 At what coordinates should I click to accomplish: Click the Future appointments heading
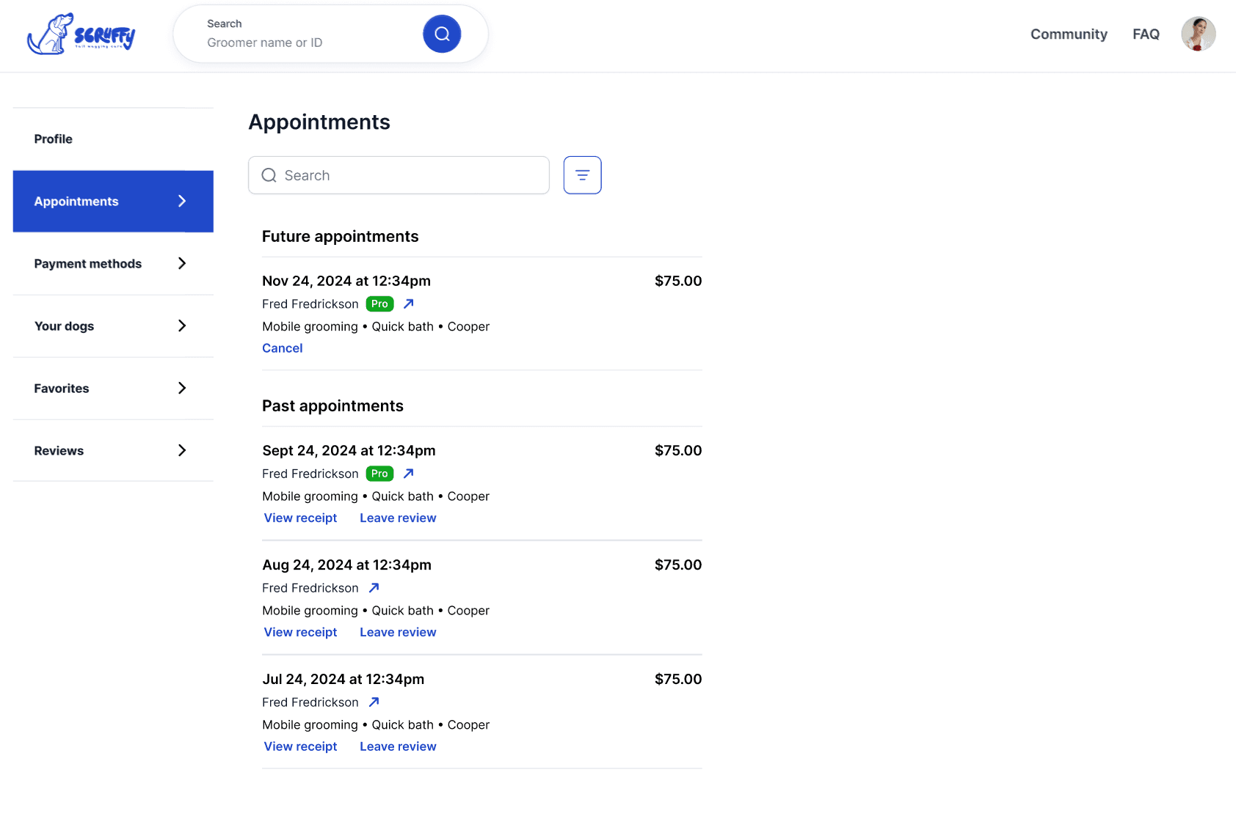click(341, 236)
